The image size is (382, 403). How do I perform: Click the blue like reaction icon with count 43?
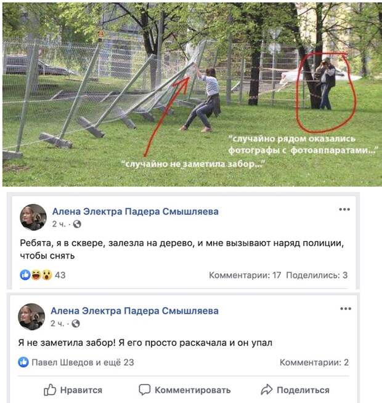[x=25, y=275]
